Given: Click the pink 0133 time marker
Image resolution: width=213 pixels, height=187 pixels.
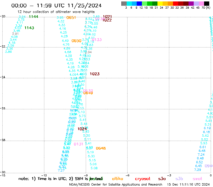Looking at the screenshot, I should tap(97, 40).
